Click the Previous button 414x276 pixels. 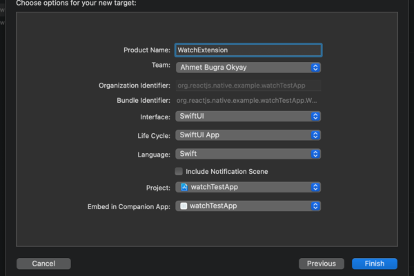click(x=321, y=264)
